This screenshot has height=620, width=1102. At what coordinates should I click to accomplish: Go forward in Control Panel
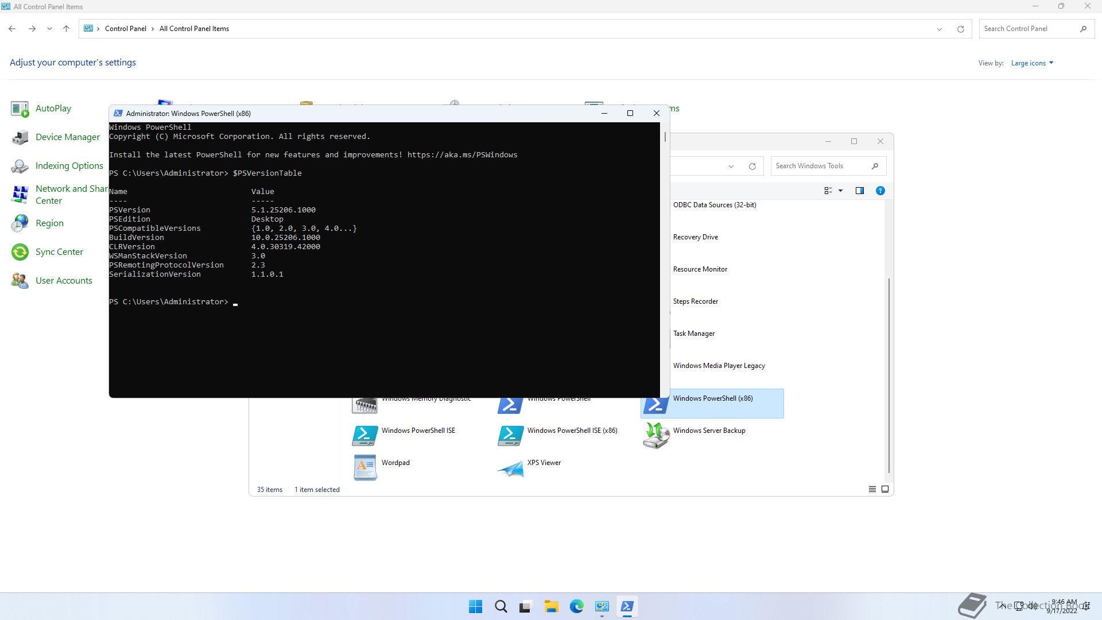pos(32,29)
